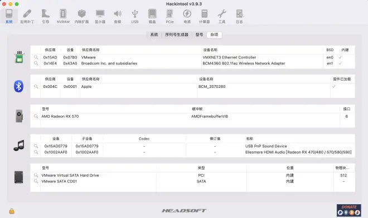The height and width of the screenshot is (218, 368).
Task: Click the magnifier icon in the Ellesmere HDMI Audio row
Action: pos(36,152)
